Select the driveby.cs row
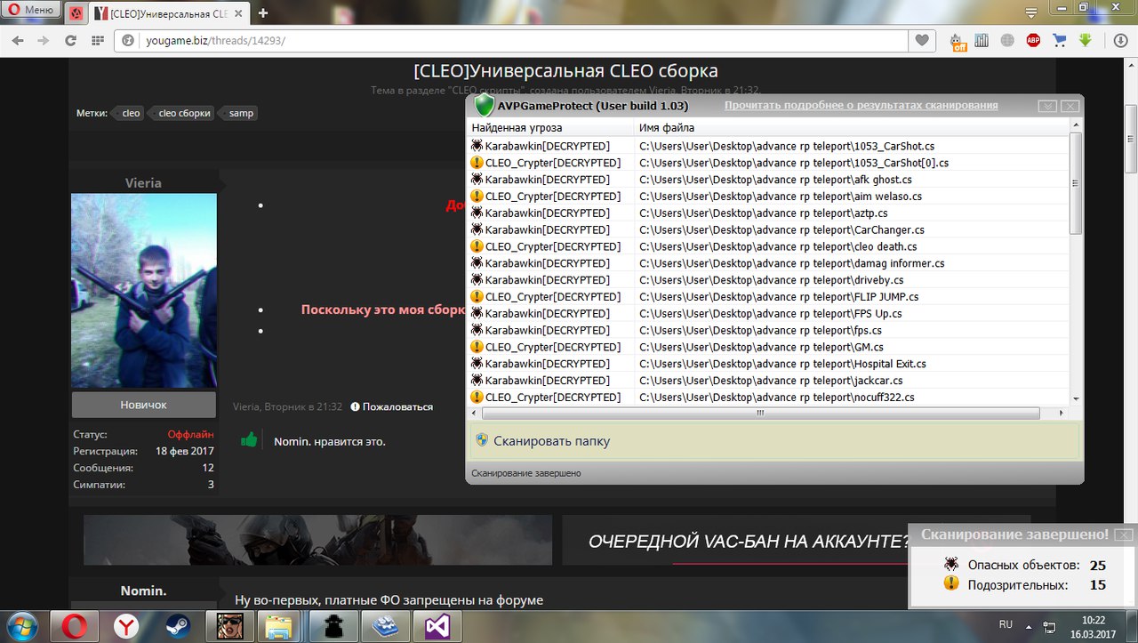Screen dimensions: 1138x643 coord(769,280)
